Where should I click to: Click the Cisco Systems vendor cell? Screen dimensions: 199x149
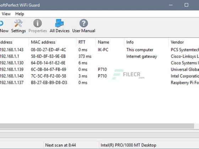[185, 63]
